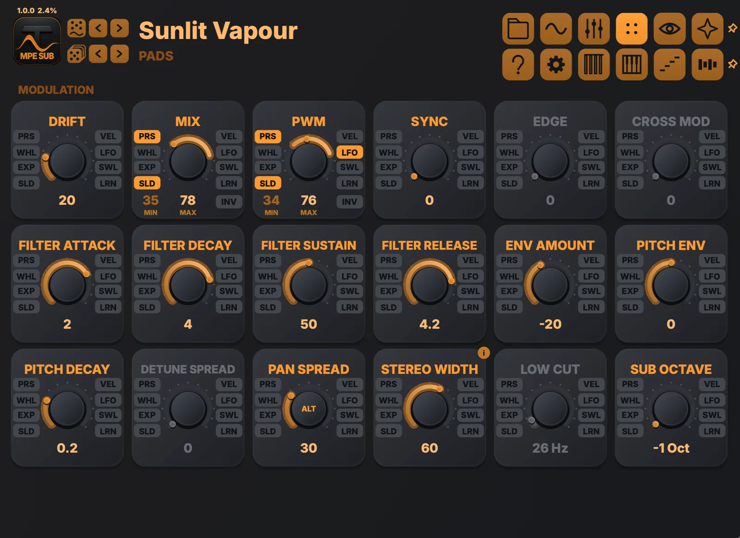
Task: Click the lower pin icon
Action: (x=733, y=64)
